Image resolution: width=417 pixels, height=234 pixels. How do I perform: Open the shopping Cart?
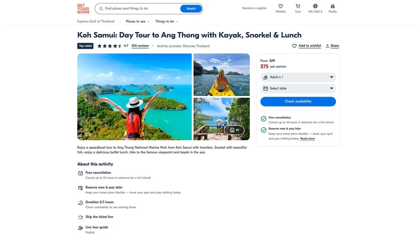[x=297, y=8]
